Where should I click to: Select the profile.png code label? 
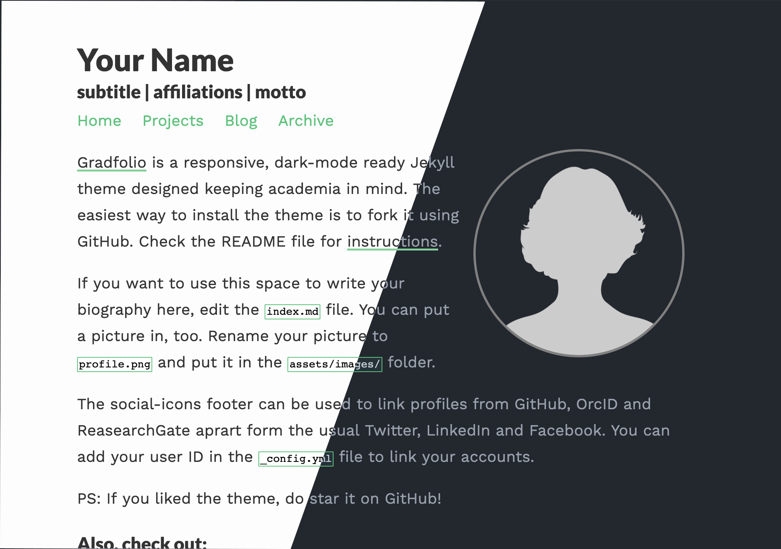tap(115, 364)
